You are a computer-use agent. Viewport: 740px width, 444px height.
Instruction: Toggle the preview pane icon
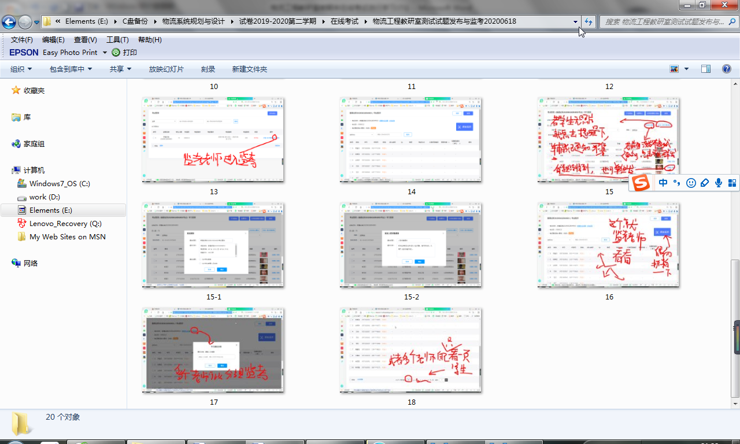pyautogui.click(x=706, y=69)
